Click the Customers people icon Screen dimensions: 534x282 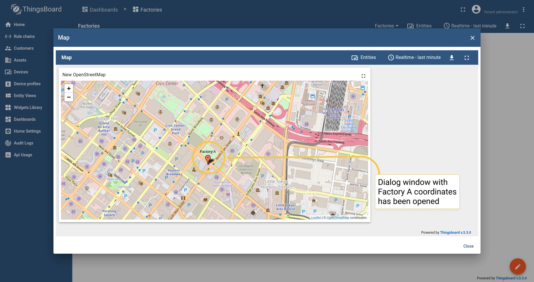[8, 48]
